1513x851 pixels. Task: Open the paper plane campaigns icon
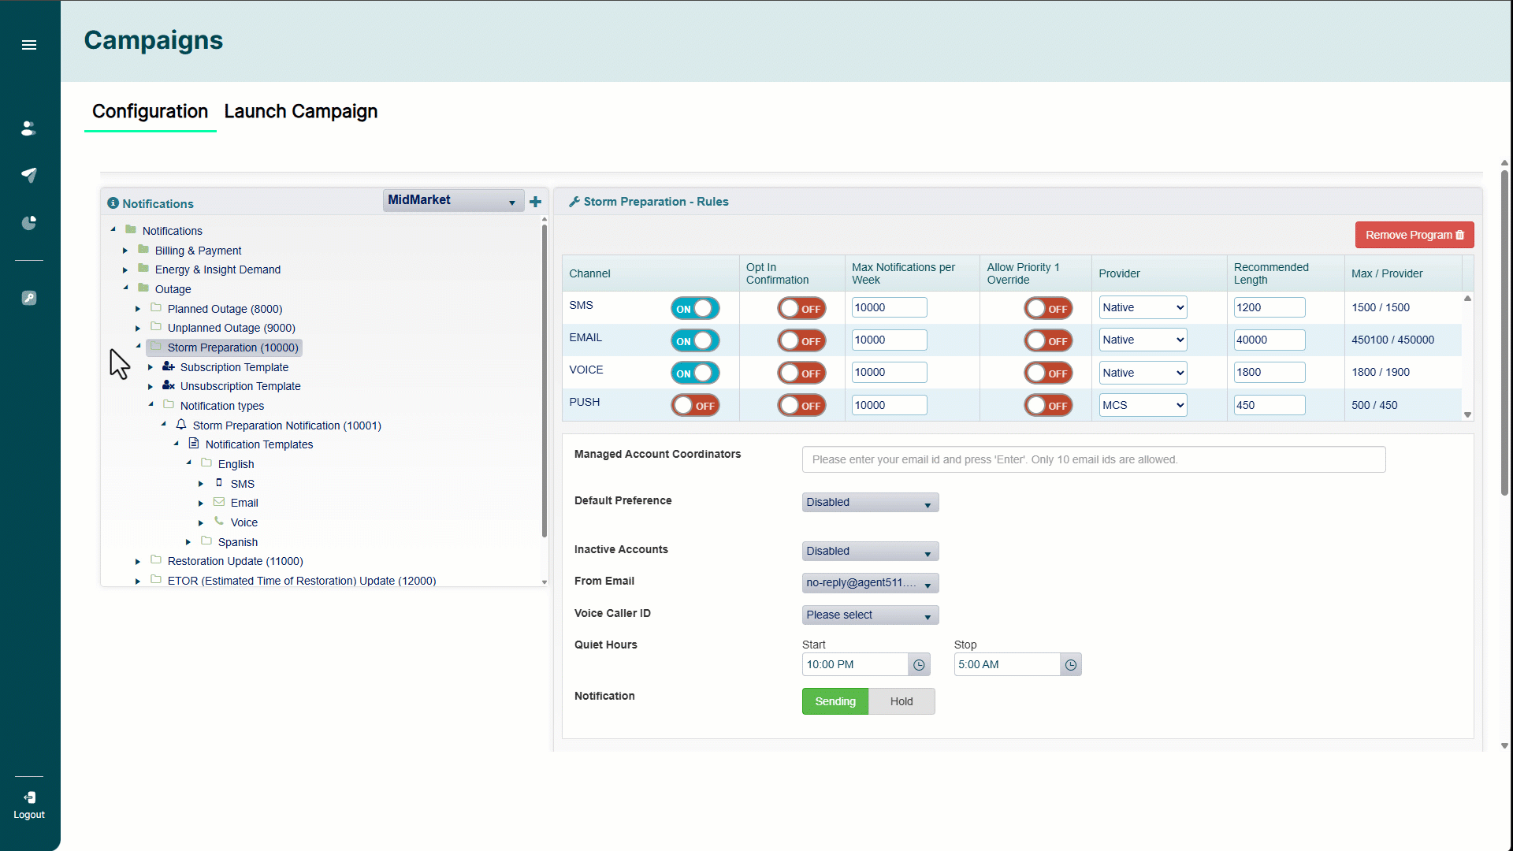tap(29, 175)
